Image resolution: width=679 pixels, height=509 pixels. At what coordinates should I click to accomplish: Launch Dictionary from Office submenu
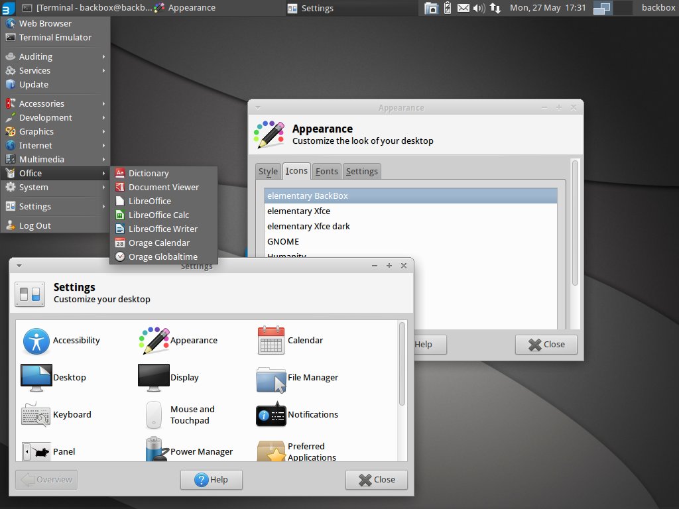click(164, 173)
